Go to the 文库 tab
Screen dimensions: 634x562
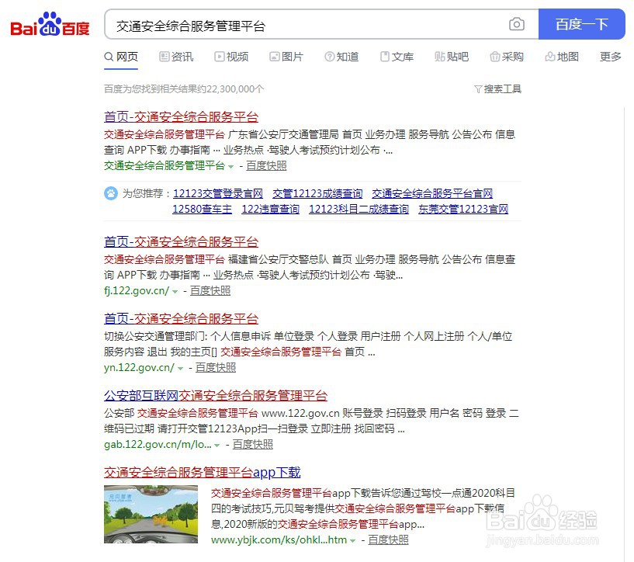point(397,57)
